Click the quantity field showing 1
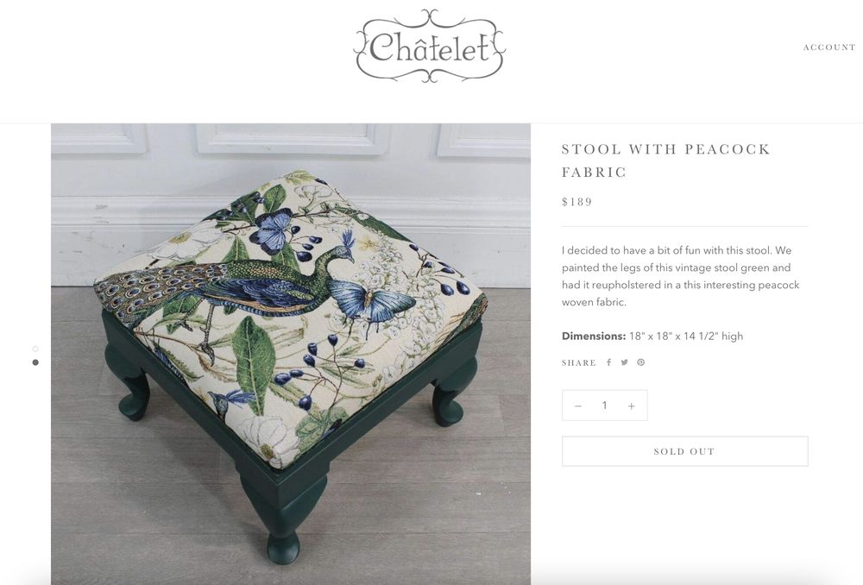 tap(604, 406)
